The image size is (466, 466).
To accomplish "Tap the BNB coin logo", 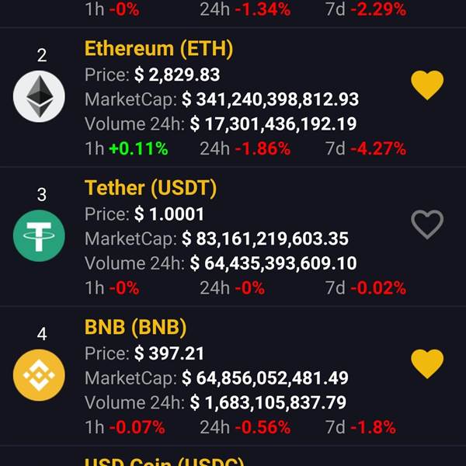I will click(39, 375).
